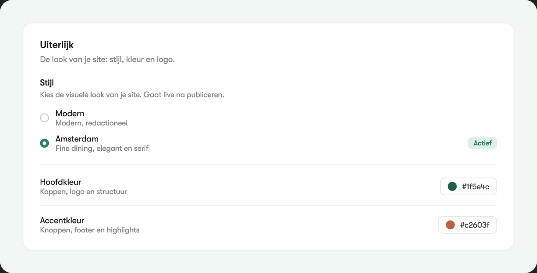Click the Stijl subsection heading
Viewport: 537px width, 273px height.
47,83
